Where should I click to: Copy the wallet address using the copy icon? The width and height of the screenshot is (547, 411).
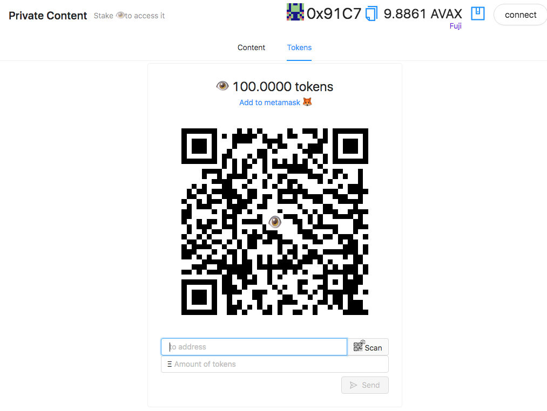point(372,14)
